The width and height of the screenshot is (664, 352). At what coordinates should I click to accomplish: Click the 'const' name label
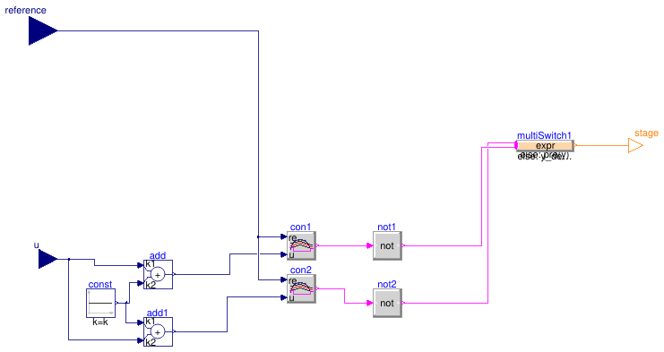[100, 284]
